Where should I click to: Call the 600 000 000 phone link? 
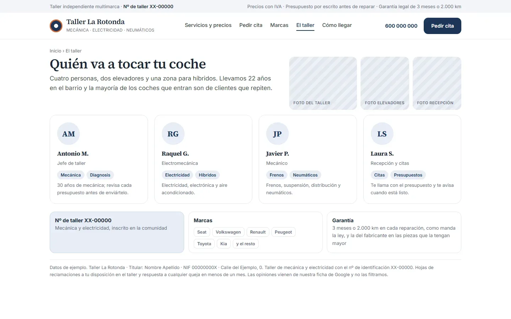click(x=401, y=26)
